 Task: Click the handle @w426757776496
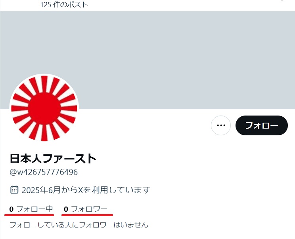(x=44, y=172)
